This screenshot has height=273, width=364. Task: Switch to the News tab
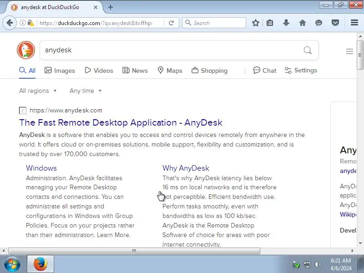(x=135, y=71)
